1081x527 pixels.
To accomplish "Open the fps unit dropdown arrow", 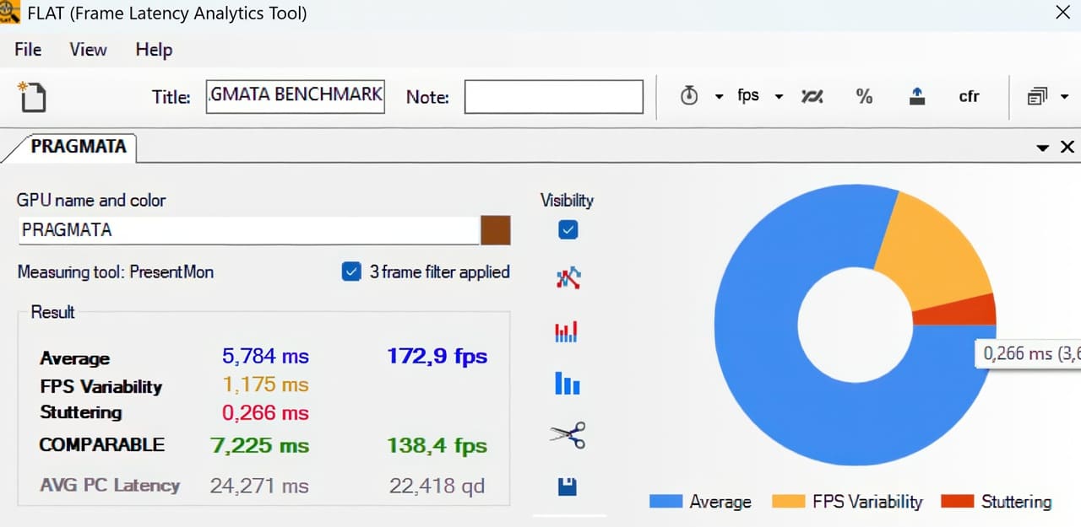I will pos(779,97).
